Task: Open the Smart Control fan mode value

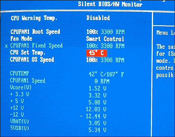Action: click(x=105, y=39)
